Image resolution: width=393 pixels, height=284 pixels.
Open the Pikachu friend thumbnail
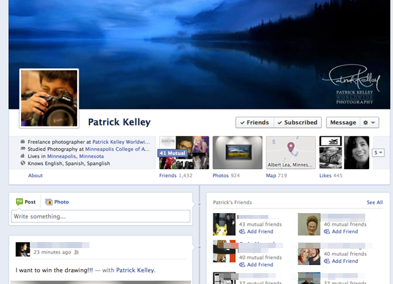pyautogui.click(x=224, y=224)
